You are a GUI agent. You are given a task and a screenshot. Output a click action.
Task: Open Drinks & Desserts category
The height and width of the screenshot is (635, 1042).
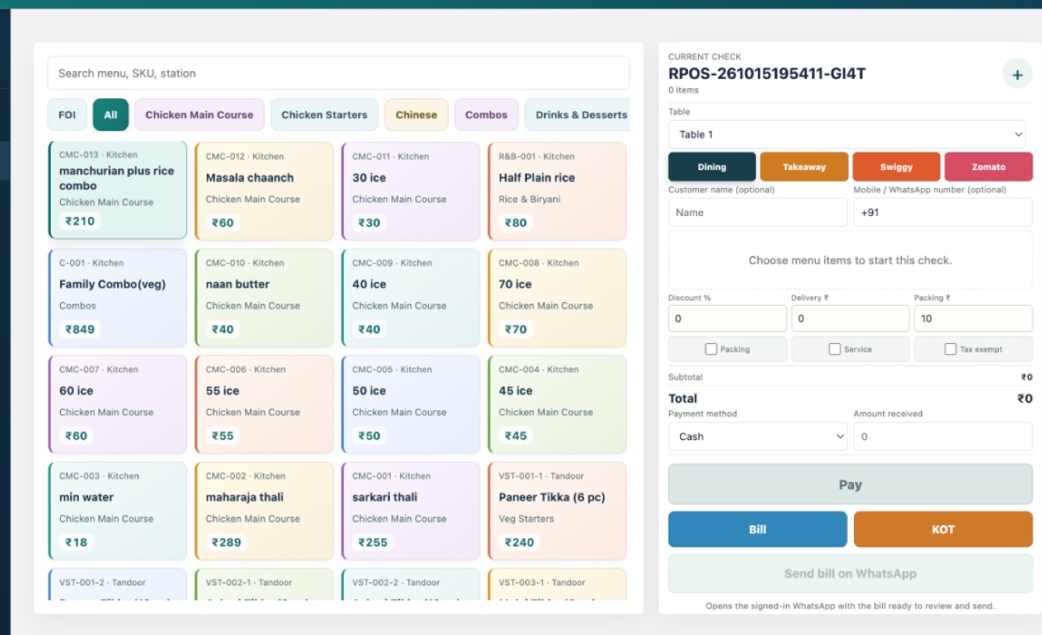[x=578, y=115]
